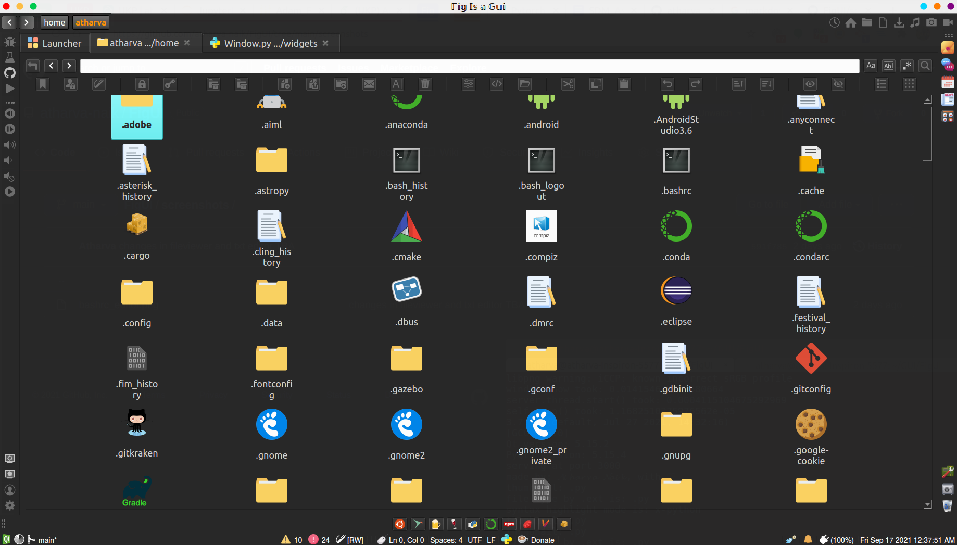Screen dimensions: 957x545
Task: Switch to grid view layout
Action: point(910,84)
